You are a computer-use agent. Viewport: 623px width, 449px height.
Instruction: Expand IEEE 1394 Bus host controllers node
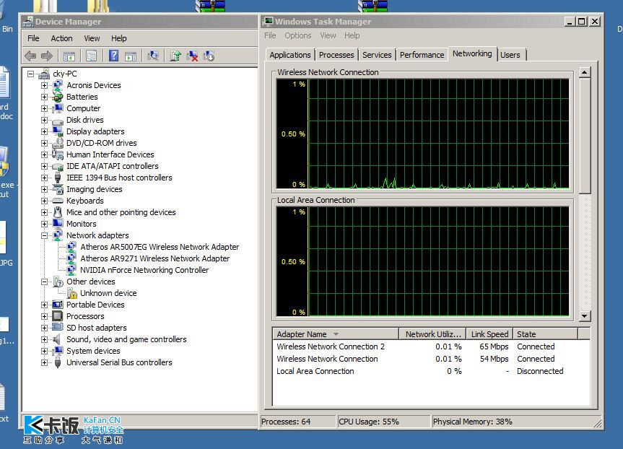(x=45, y=178)
